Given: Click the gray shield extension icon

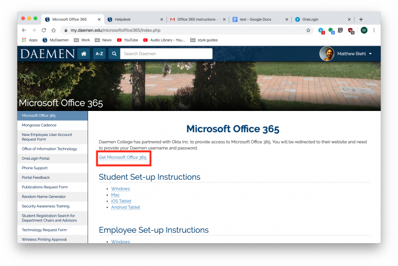Looking at the screenshot, I should [340, 31].
